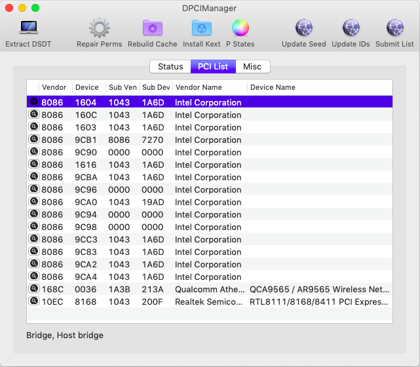Click vendor 8086 in the 1616 row
The image size is (420, 367).
pyautogui.click(x=52, y=164)
